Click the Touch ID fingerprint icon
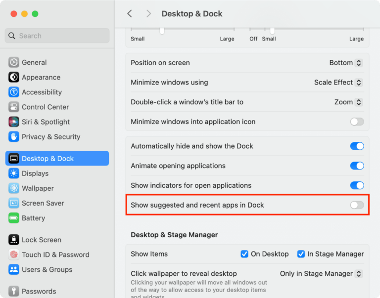Screen dimensions: 380x298 tap(14, 255)
